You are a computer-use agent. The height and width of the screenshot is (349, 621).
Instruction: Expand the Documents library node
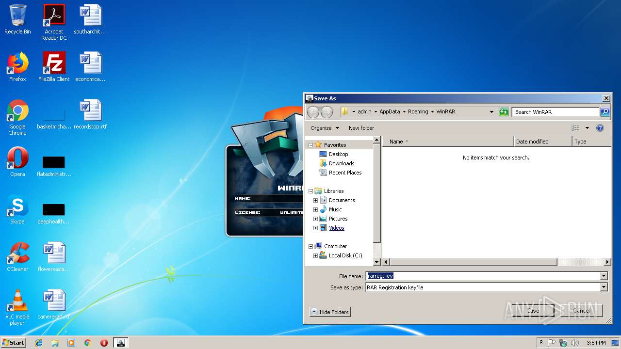click(x=315, y=200)
